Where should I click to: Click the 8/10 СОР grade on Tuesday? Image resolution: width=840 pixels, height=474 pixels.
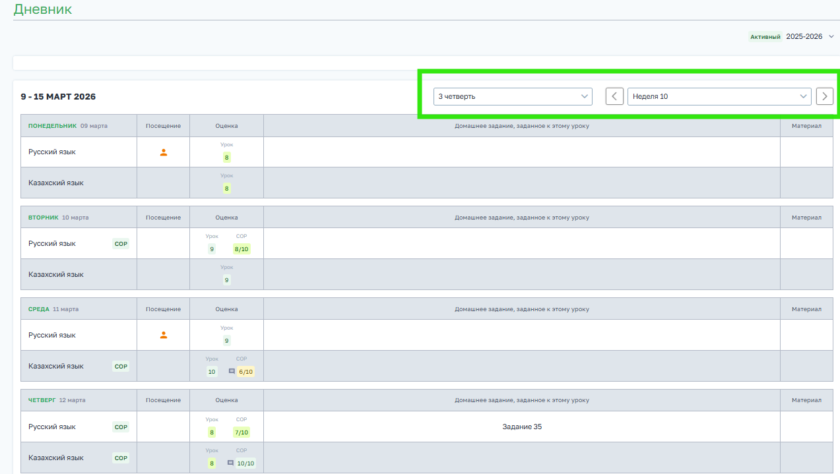tap(242, 249)
